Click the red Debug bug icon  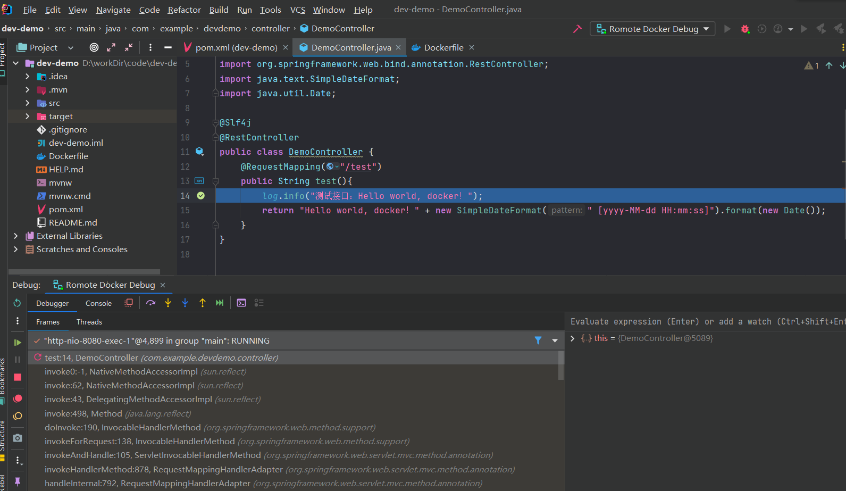point(745,29)
